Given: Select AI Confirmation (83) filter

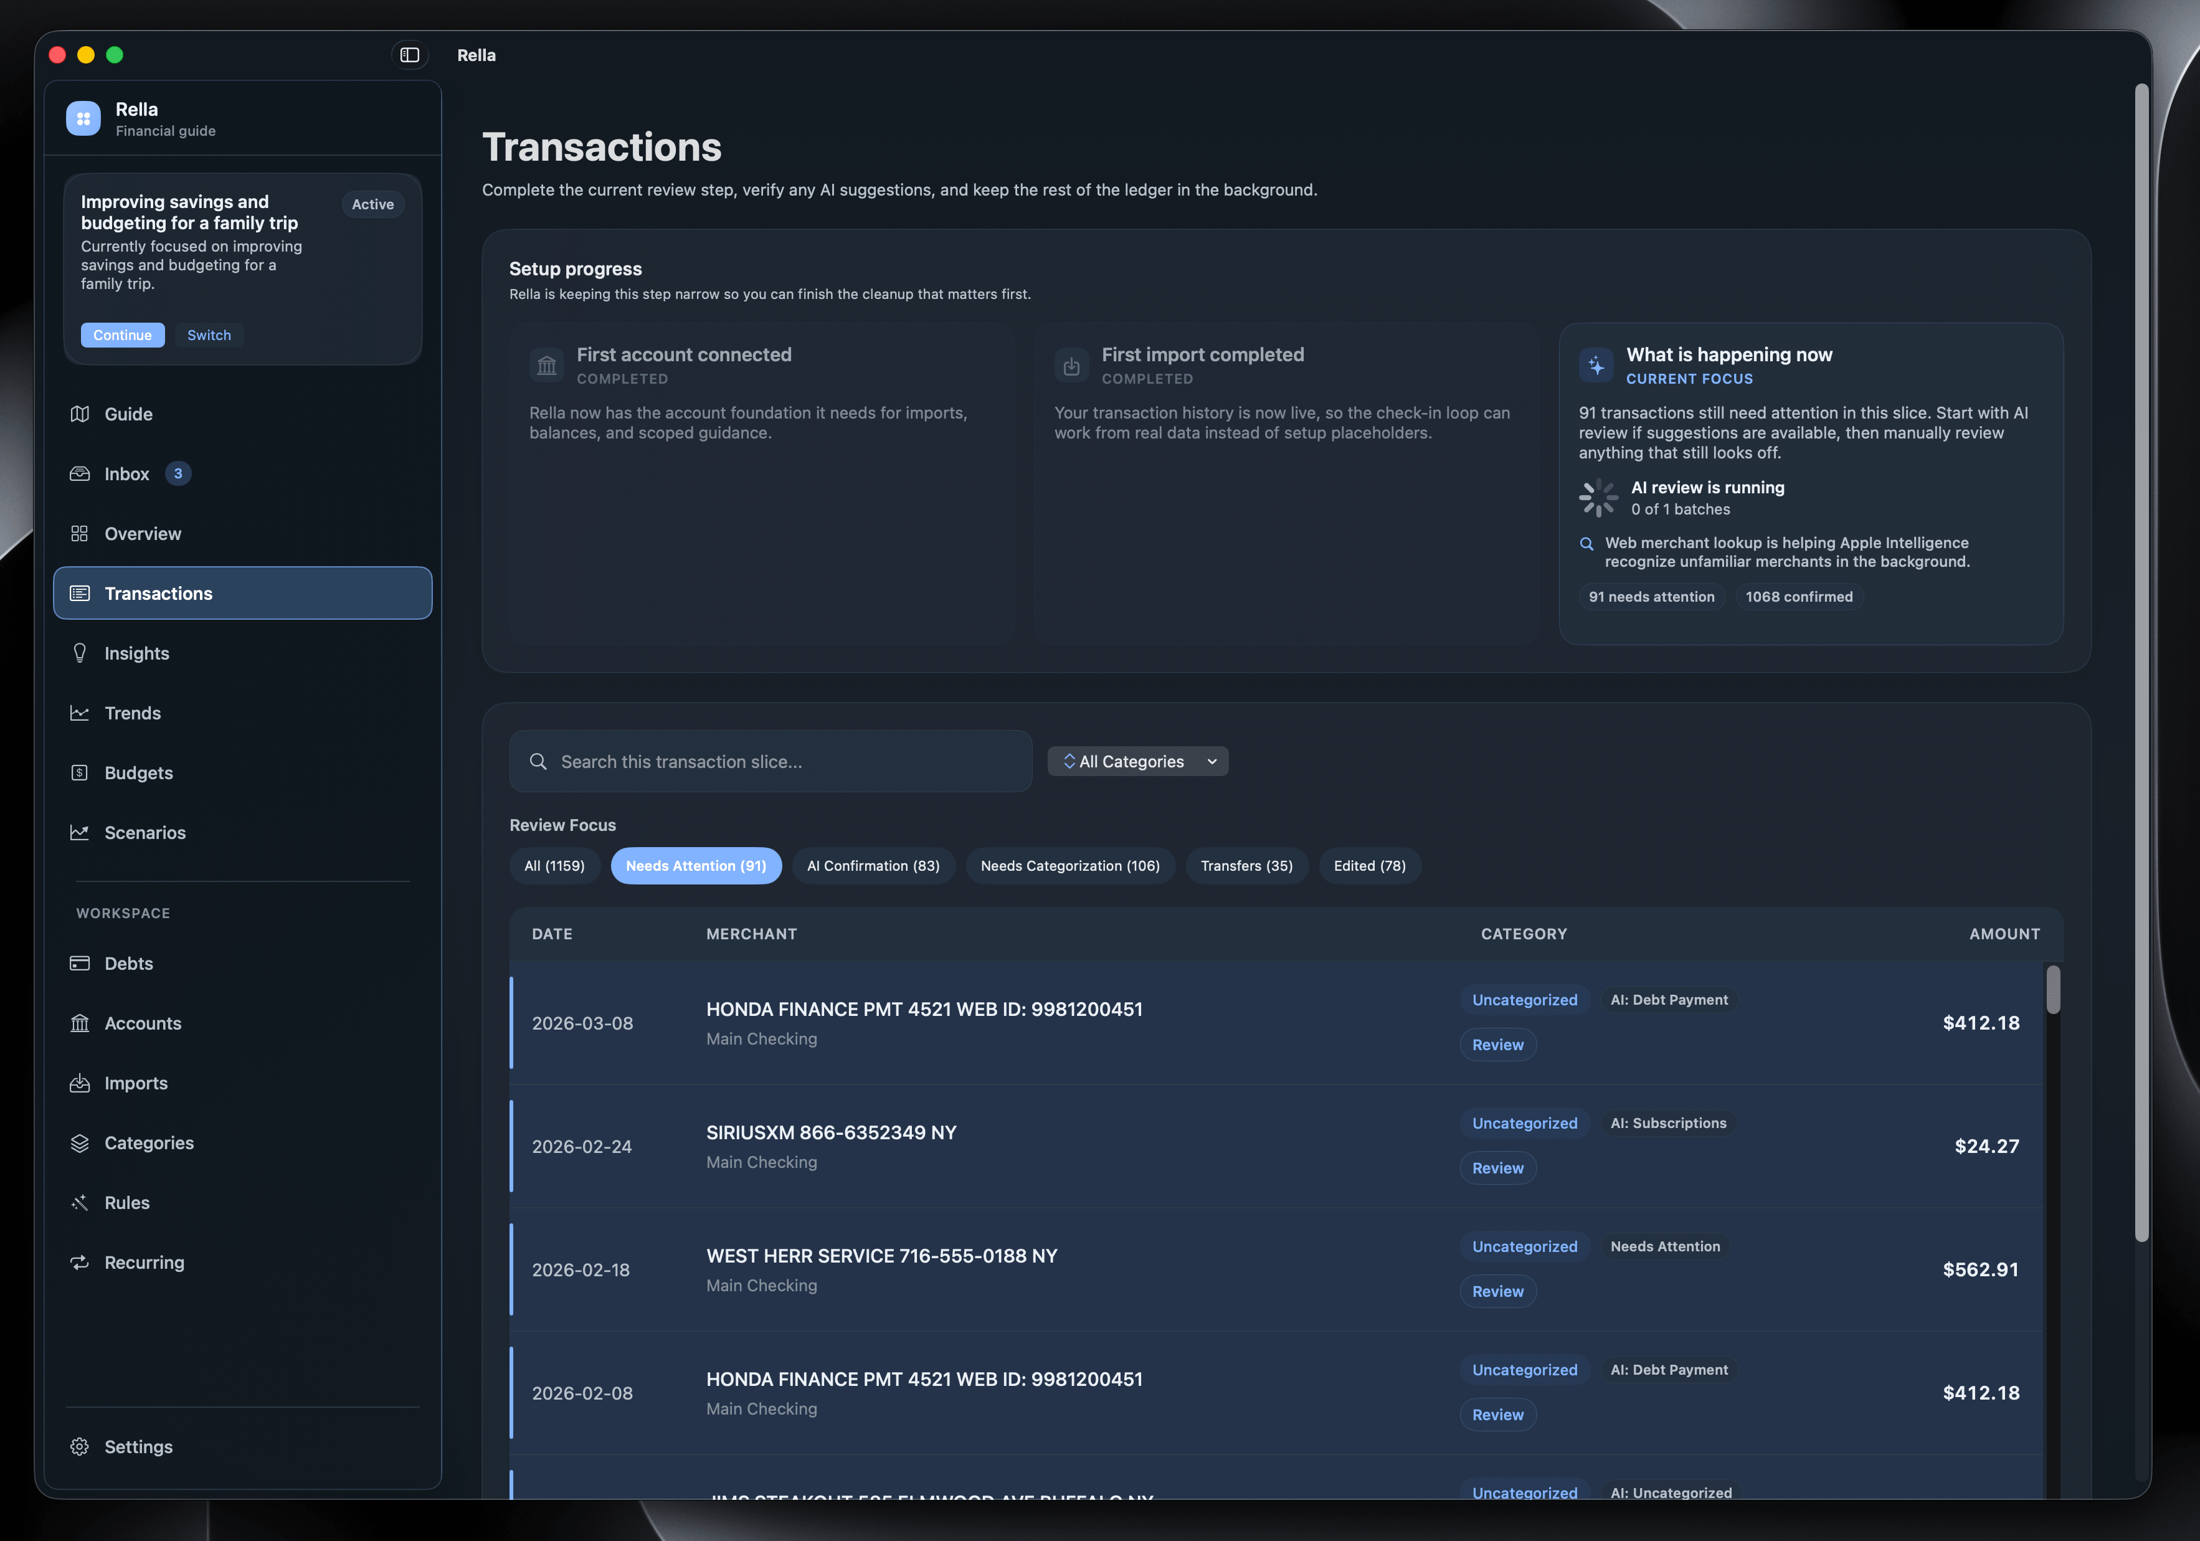Looking at the screenshot, I should (x=873, y=865).
